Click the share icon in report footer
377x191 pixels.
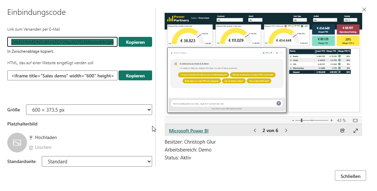[342, 130]
